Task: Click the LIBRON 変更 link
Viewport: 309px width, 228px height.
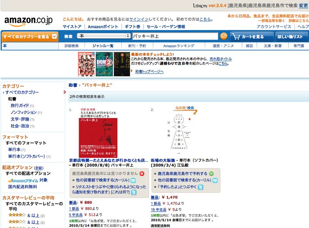Action: 303,5
